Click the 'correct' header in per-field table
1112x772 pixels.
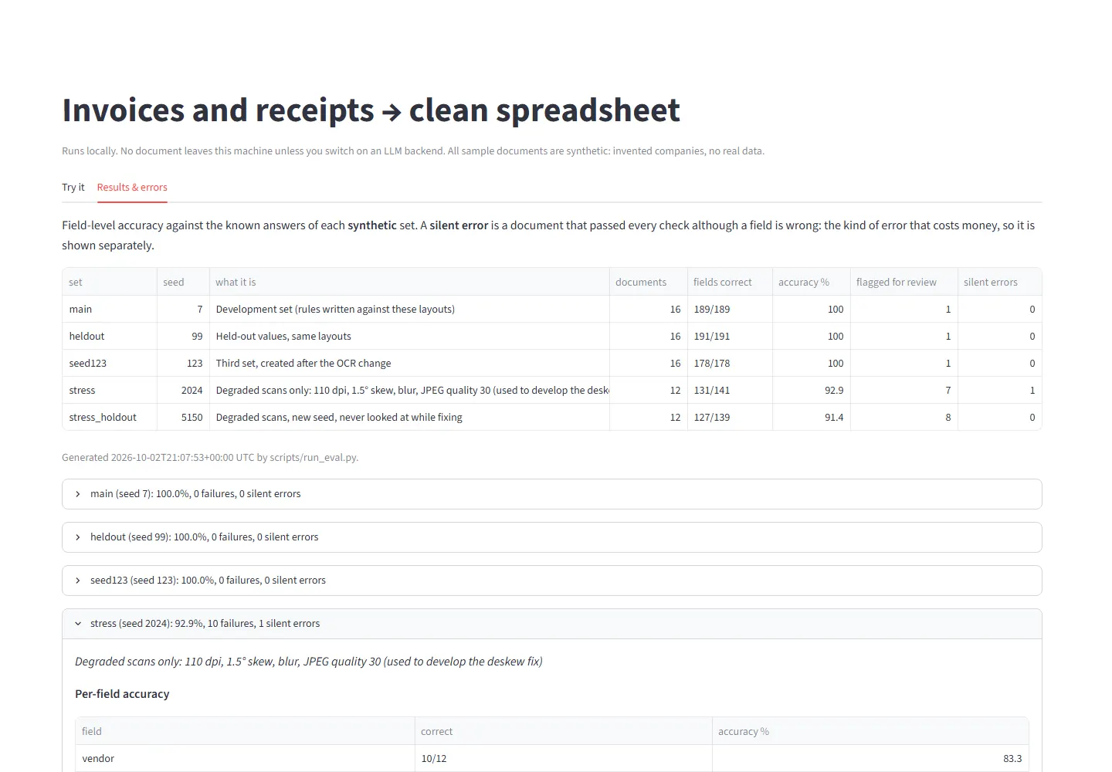[x=564, y=731]
